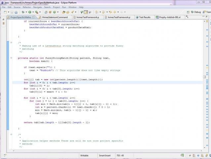Click the Last Edit Location icon
The width and height of the screenshot is (211, 159).
(110, 12)
